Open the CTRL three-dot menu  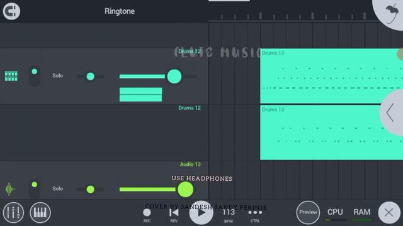tap(255, 215)
